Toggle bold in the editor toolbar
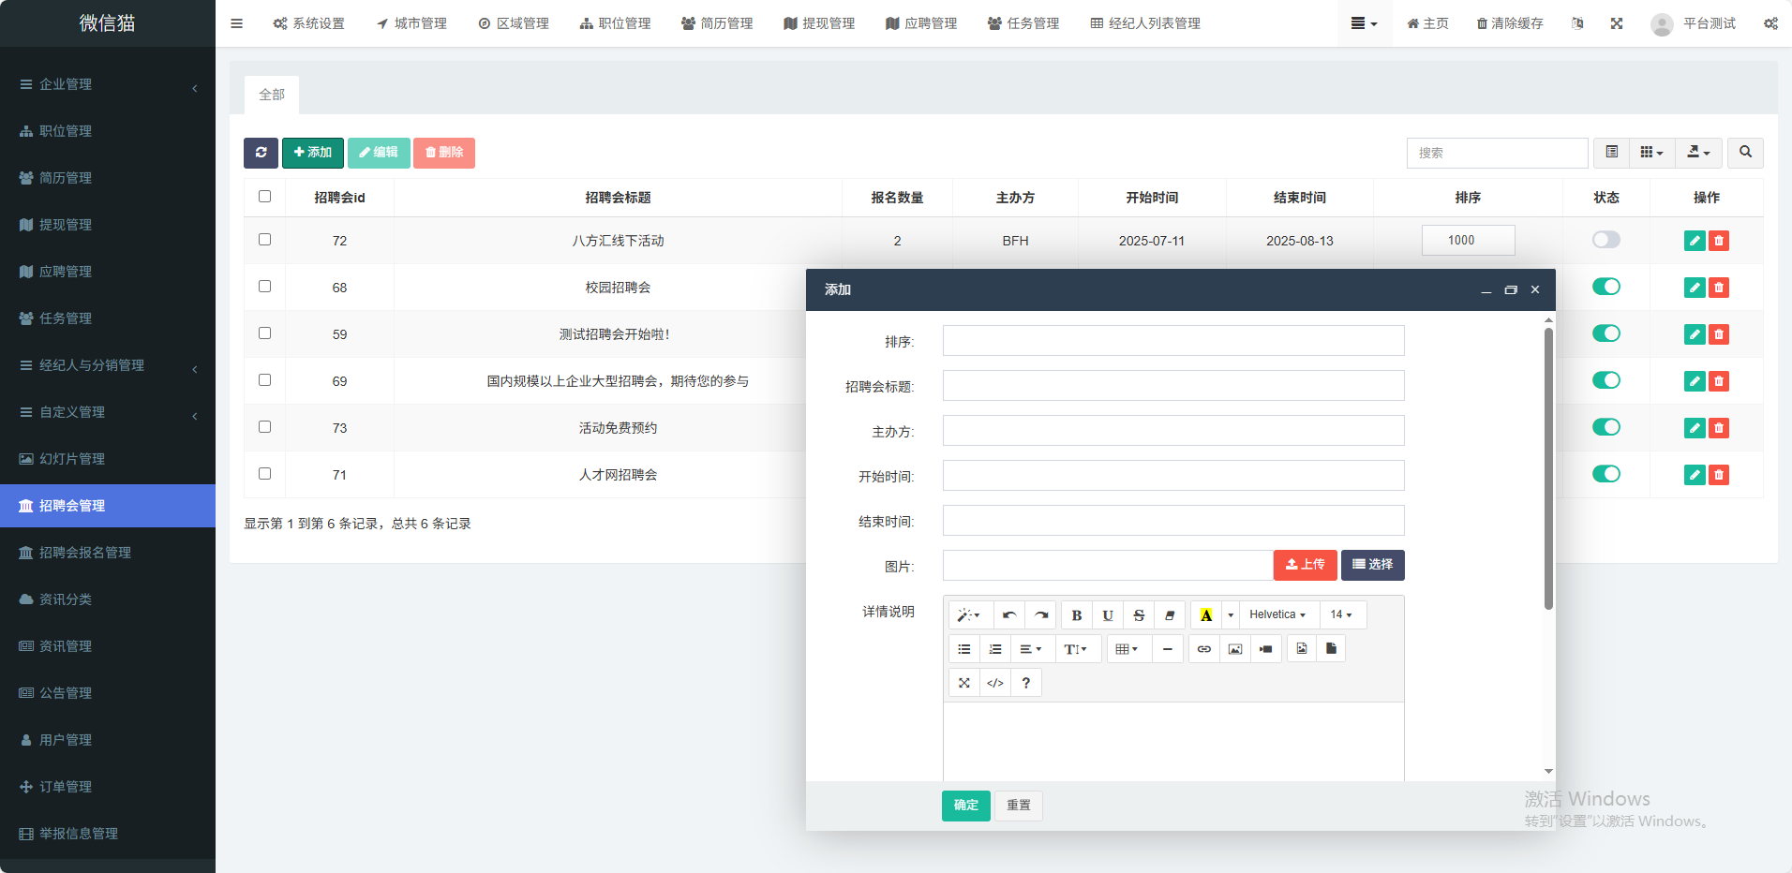Screen dimensions: 1792x873 click(1076, 615)
